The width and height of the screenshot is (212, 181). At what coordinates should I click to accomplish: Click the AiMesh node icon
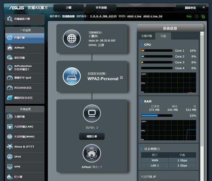pos(92,153)
